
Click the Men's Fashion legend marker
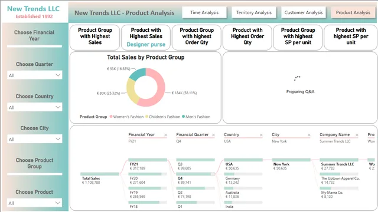(184, 117)
